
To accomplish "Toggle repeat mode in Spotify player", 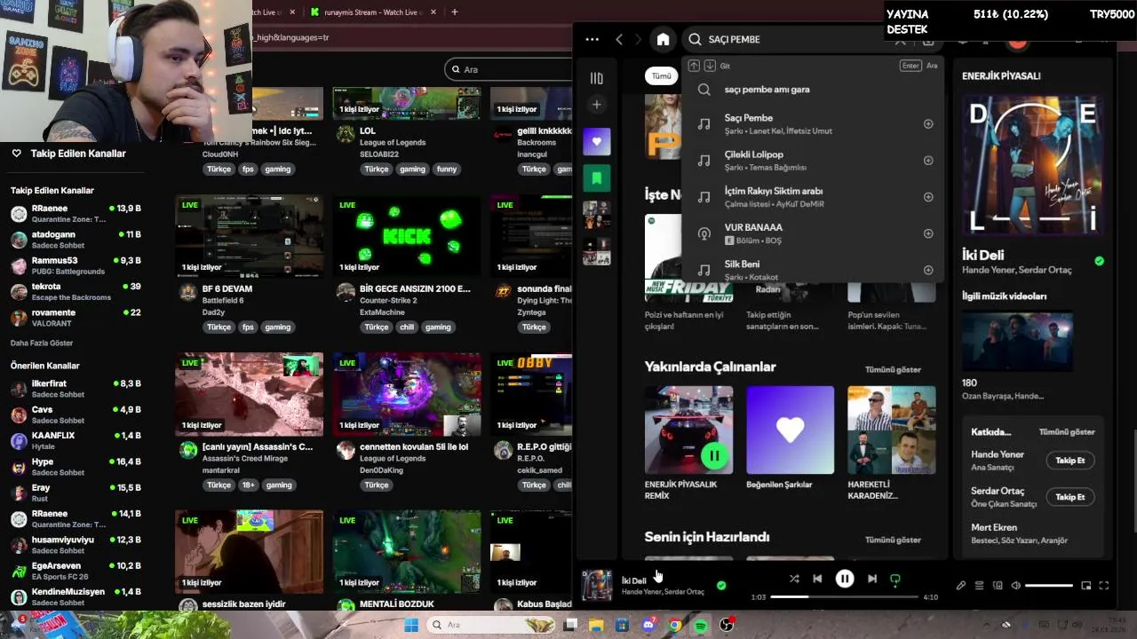I will (895, 579).
